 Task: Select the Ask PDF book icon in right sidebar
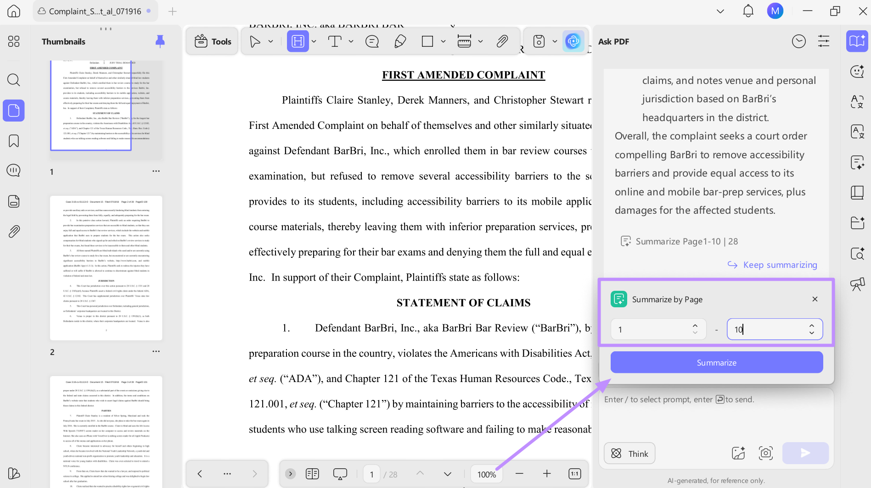click(x=857, y=41)
